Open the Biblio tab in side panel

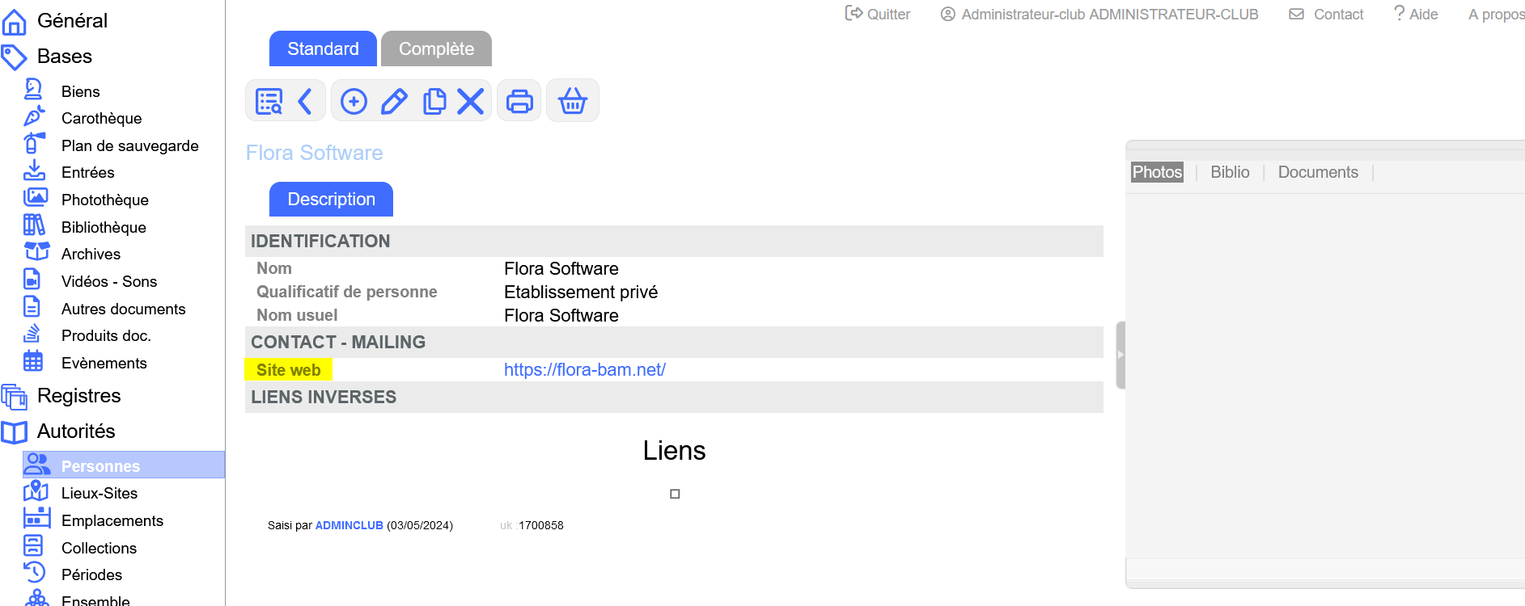pos(1230,172)
